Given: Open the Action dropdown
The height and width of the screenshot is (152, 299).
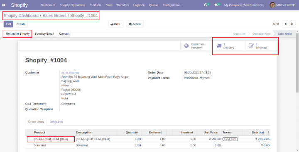Looking at the screenshot, I should 135,24.
